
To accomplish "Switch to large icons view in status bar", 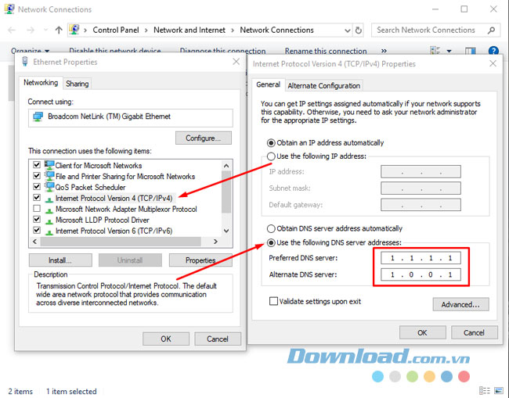I will pyautogui.click(x=499, y=391).
